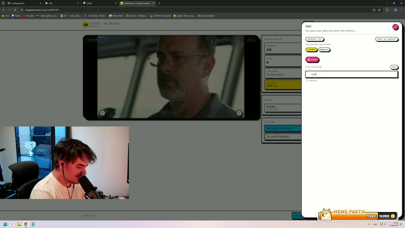Open the browser extensions puzzle icon

[387, 10]
